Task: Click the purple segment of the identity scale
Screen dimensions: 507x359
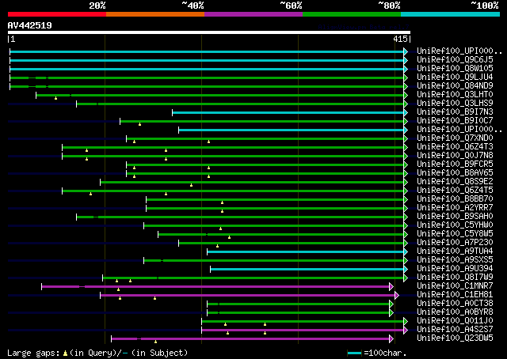Action: coord(253,14)
